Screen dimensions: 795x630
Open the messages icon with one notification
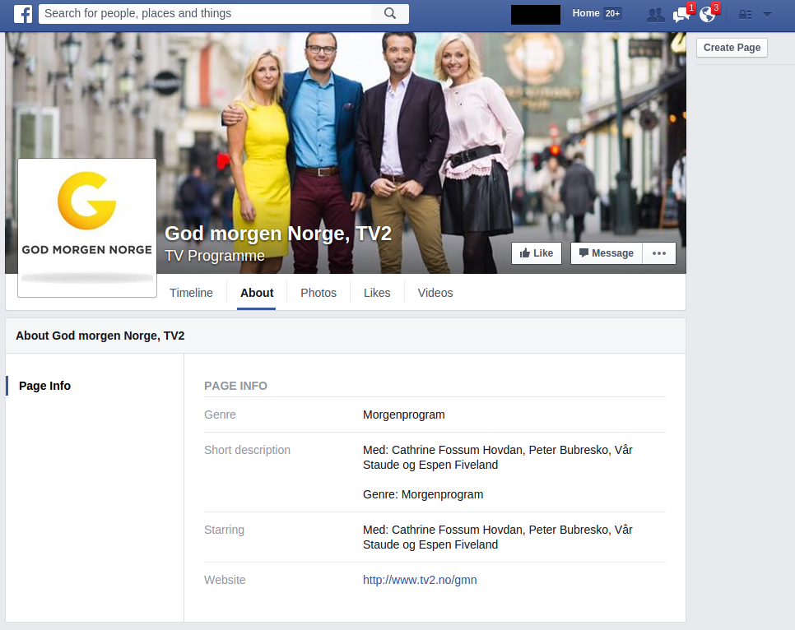(681, 15)
